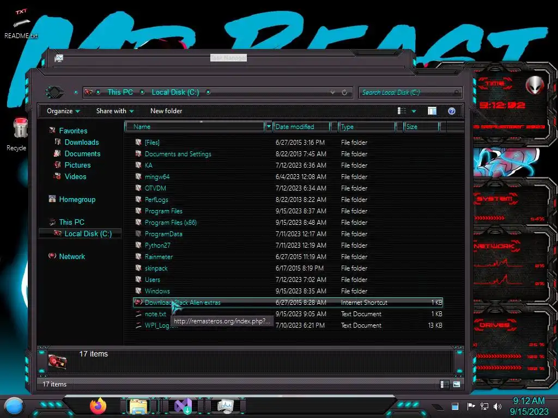
Task: Open the help question mark icon
Action: click(x=452, y=111)
